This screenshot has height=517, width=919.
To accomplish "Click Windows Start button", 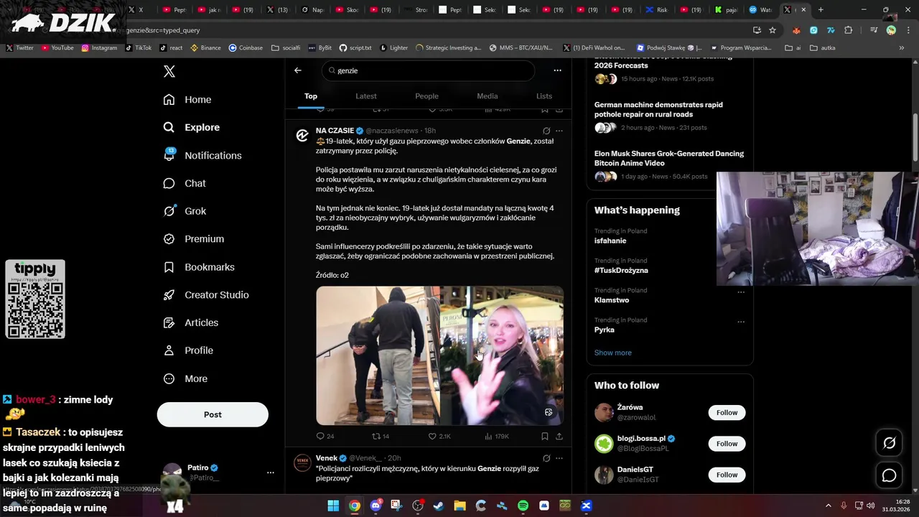I will coord(333,506).
